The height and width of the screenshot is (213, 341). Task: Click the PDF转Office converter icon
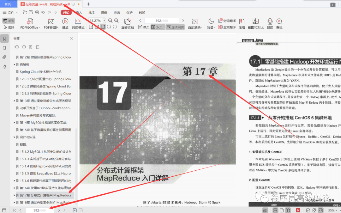[x=30, y=21]
